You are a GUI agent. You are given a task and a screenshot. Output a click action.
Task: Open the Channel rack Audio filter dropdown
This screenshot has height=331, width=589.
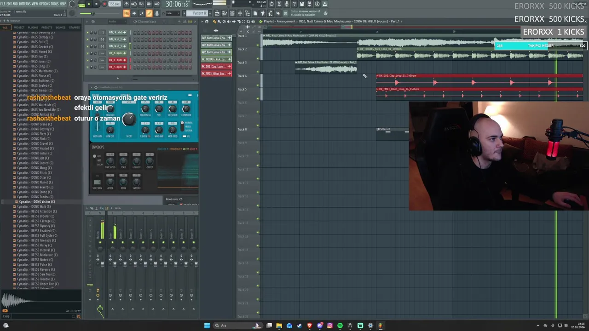pyautogui.click(x=117, y=22)
